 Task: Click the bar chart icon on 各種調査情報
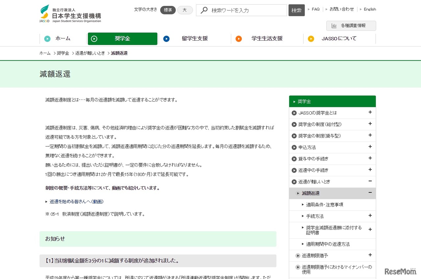pyautogui.click(x=334, y=26)
